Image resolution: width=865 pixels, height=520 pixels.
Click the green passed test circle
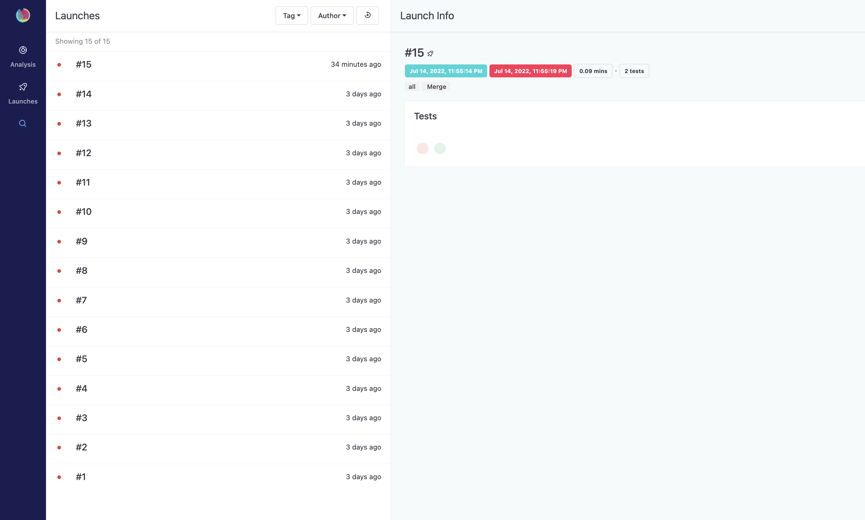click(x=440, y=148)
